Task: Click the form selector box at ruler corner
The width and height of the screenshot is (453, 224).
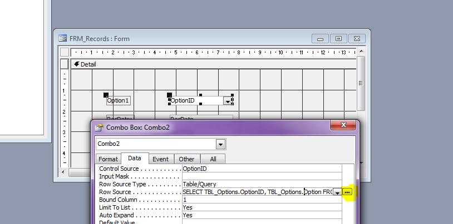Action: [x=65, y=52]
